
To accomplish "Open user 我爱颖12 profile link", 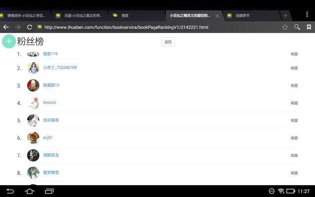I will pos(51,85).
